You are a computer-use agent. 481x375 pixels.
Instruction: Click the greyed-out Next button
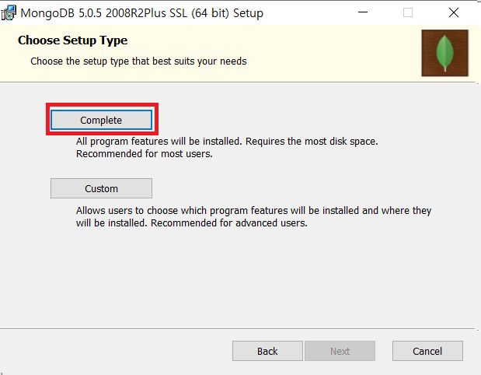pyautogui.click(x=340, y=351)
